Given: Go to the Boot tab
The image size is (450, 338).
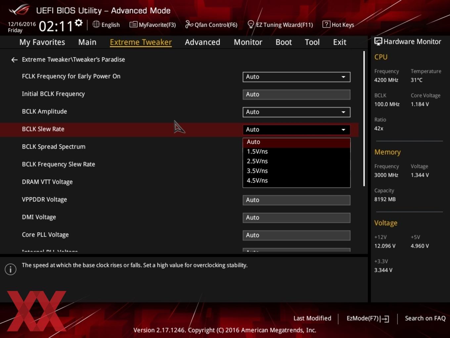Looking at the screenshot, I should (x=284, y=42).
